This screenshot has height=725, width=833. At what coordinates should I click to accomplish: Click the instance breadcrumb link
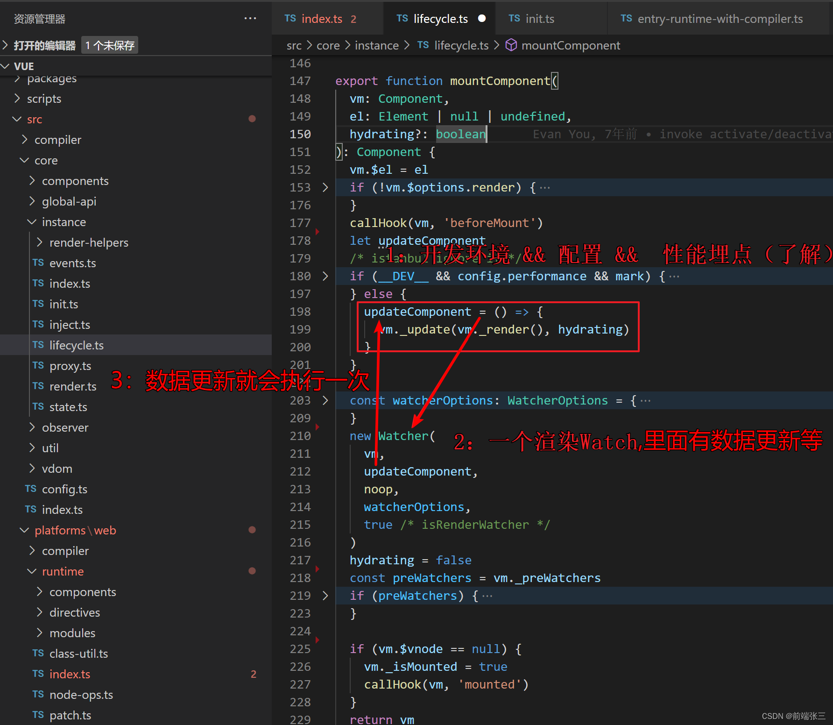pos(376,45)
